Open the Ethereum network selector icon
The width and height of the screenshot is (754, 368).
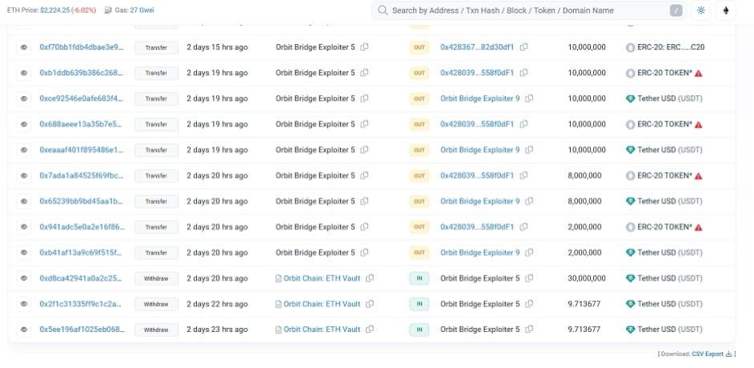[726, 10]
